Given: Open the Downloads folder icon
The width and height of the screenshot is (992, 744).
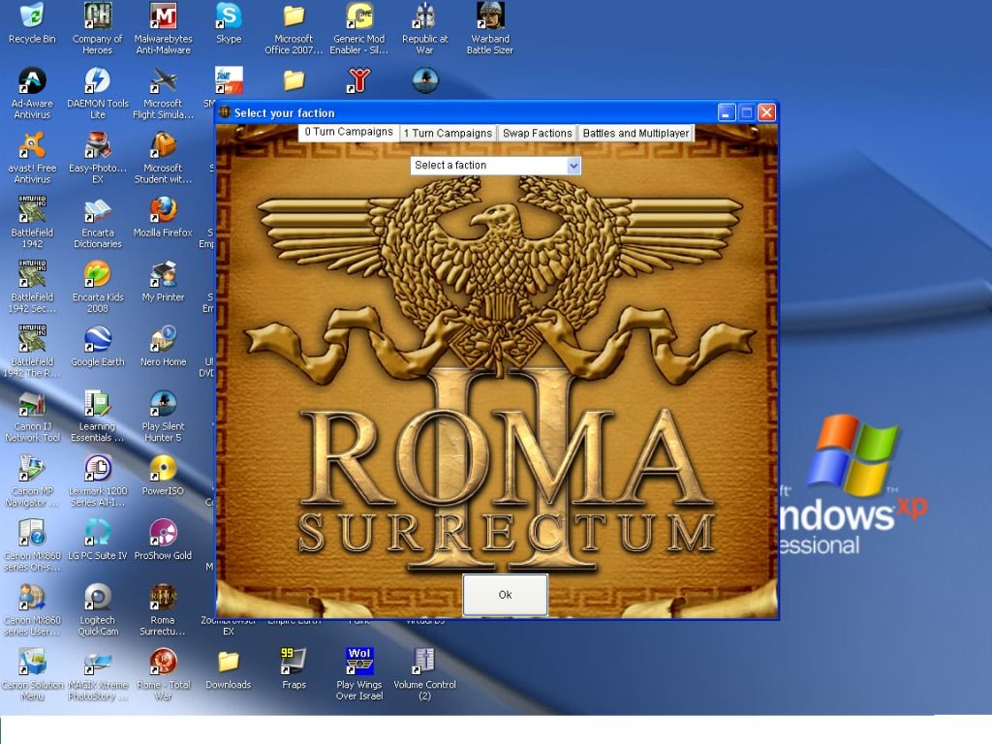Looking at the screenshot, I should click(x=229, y=664).
